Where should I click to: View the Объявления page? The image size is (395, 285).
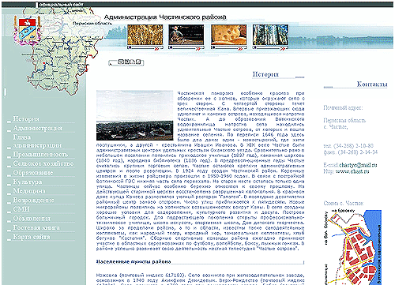[x=32, y=219]
